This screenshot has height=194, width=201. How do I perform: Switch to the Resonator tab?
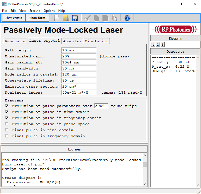coord(15,41)
